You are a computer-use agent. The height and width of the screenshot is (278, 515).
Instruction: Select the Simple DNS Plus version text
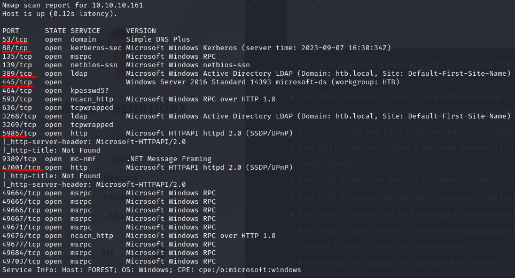coord(158,39)
